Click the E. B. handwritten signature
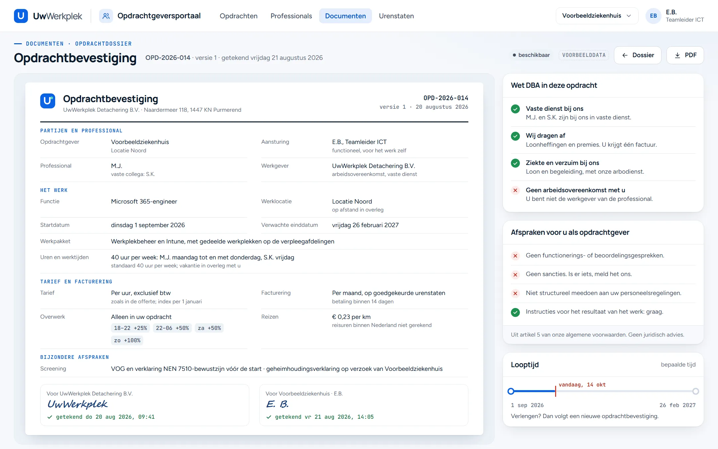 (277, 404)
